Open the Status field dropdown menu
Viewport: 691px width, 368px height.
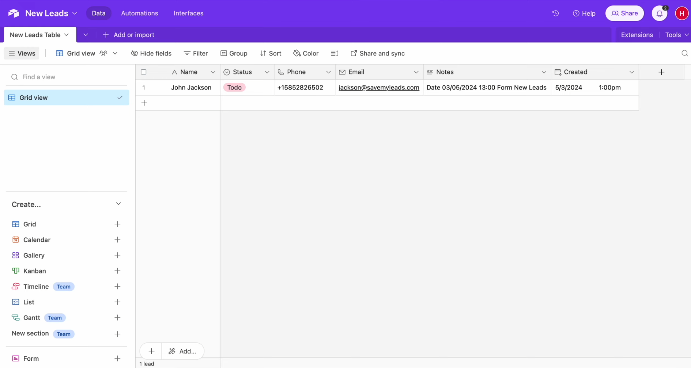(267, 72)
